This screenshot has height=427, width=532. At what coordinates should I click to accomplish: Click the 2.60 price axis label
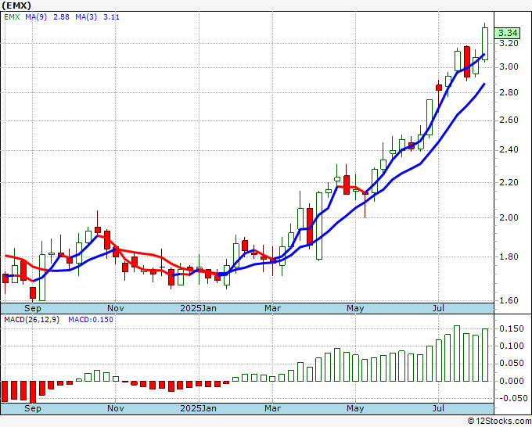[509, 120]
